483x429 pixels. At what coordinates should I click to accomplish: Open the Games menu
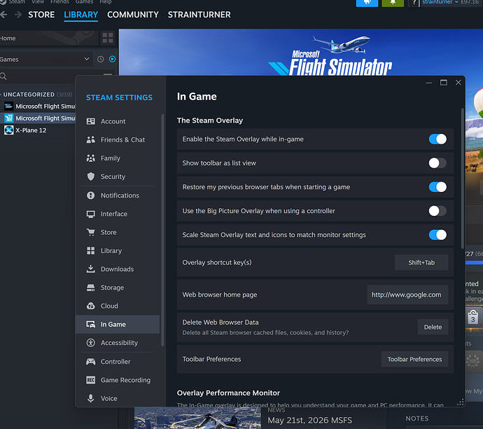coord(84,2)
